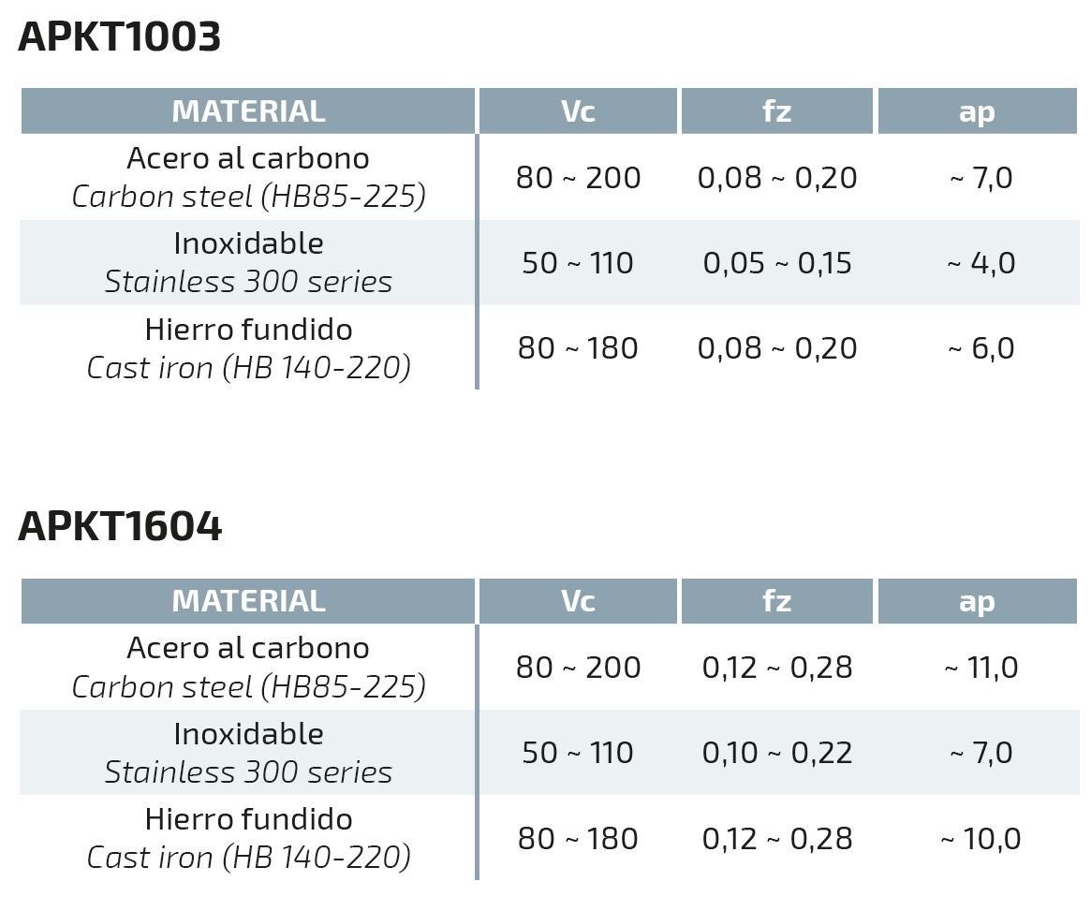Viewport: 1091px width, 911px height.
Task: Click the APKT1003 heading
Action: (119, 37)
